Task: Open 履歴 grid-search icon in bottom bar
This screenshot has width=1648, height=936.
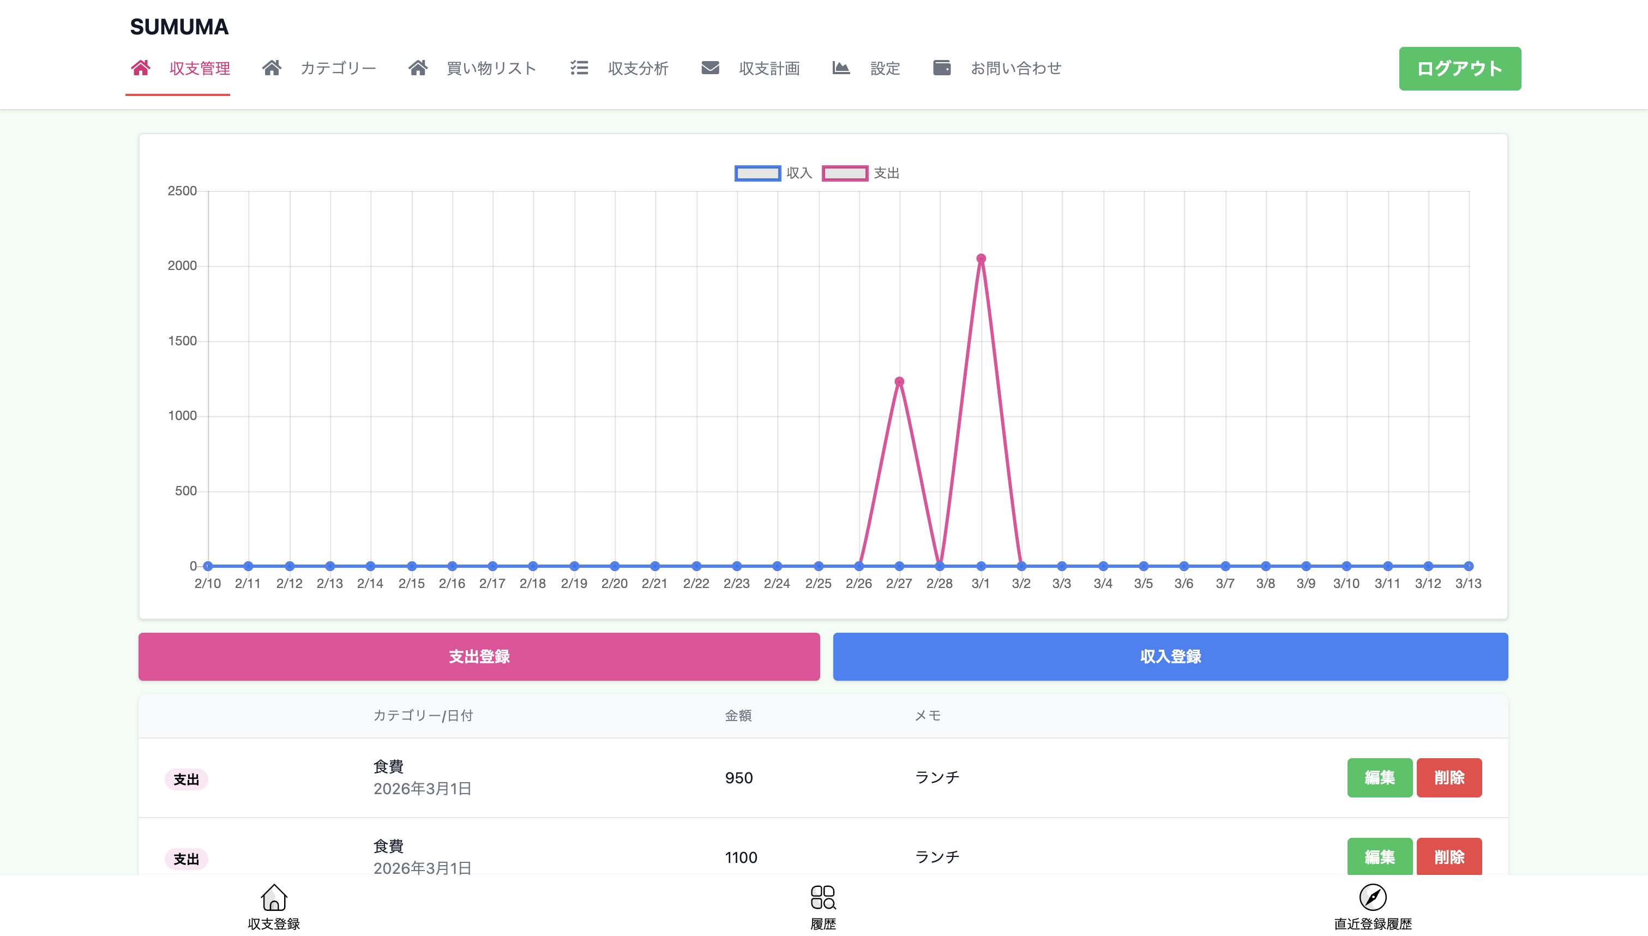Action: [822, 897]
